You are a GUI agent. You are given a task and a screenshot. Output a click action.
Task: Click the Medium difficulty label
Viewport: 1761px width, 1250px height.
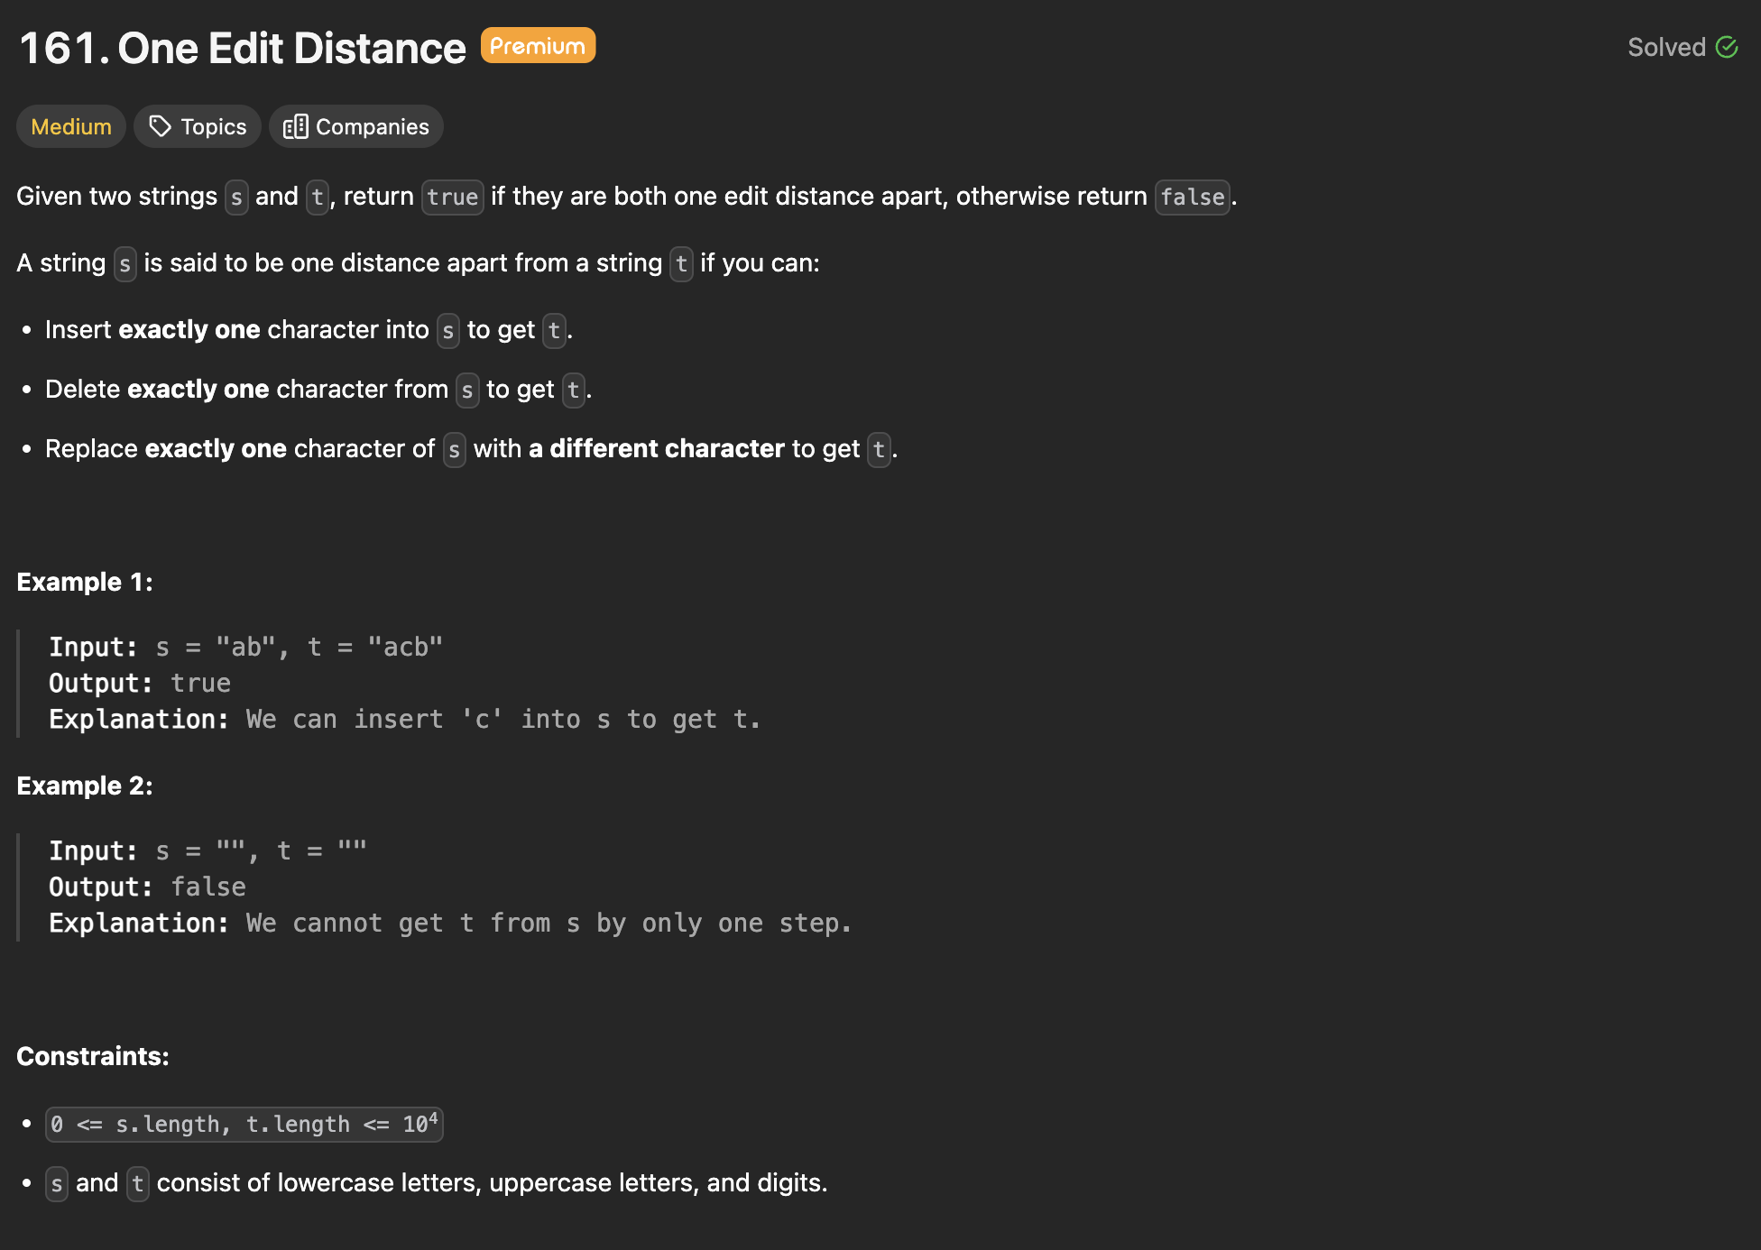click(x=71, y=126)
